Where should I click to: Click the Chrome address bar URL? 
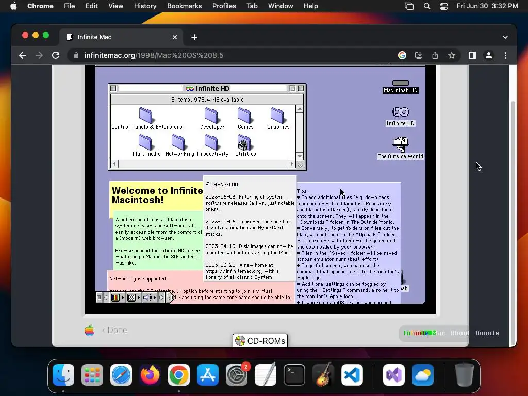[x=154, y=55]
